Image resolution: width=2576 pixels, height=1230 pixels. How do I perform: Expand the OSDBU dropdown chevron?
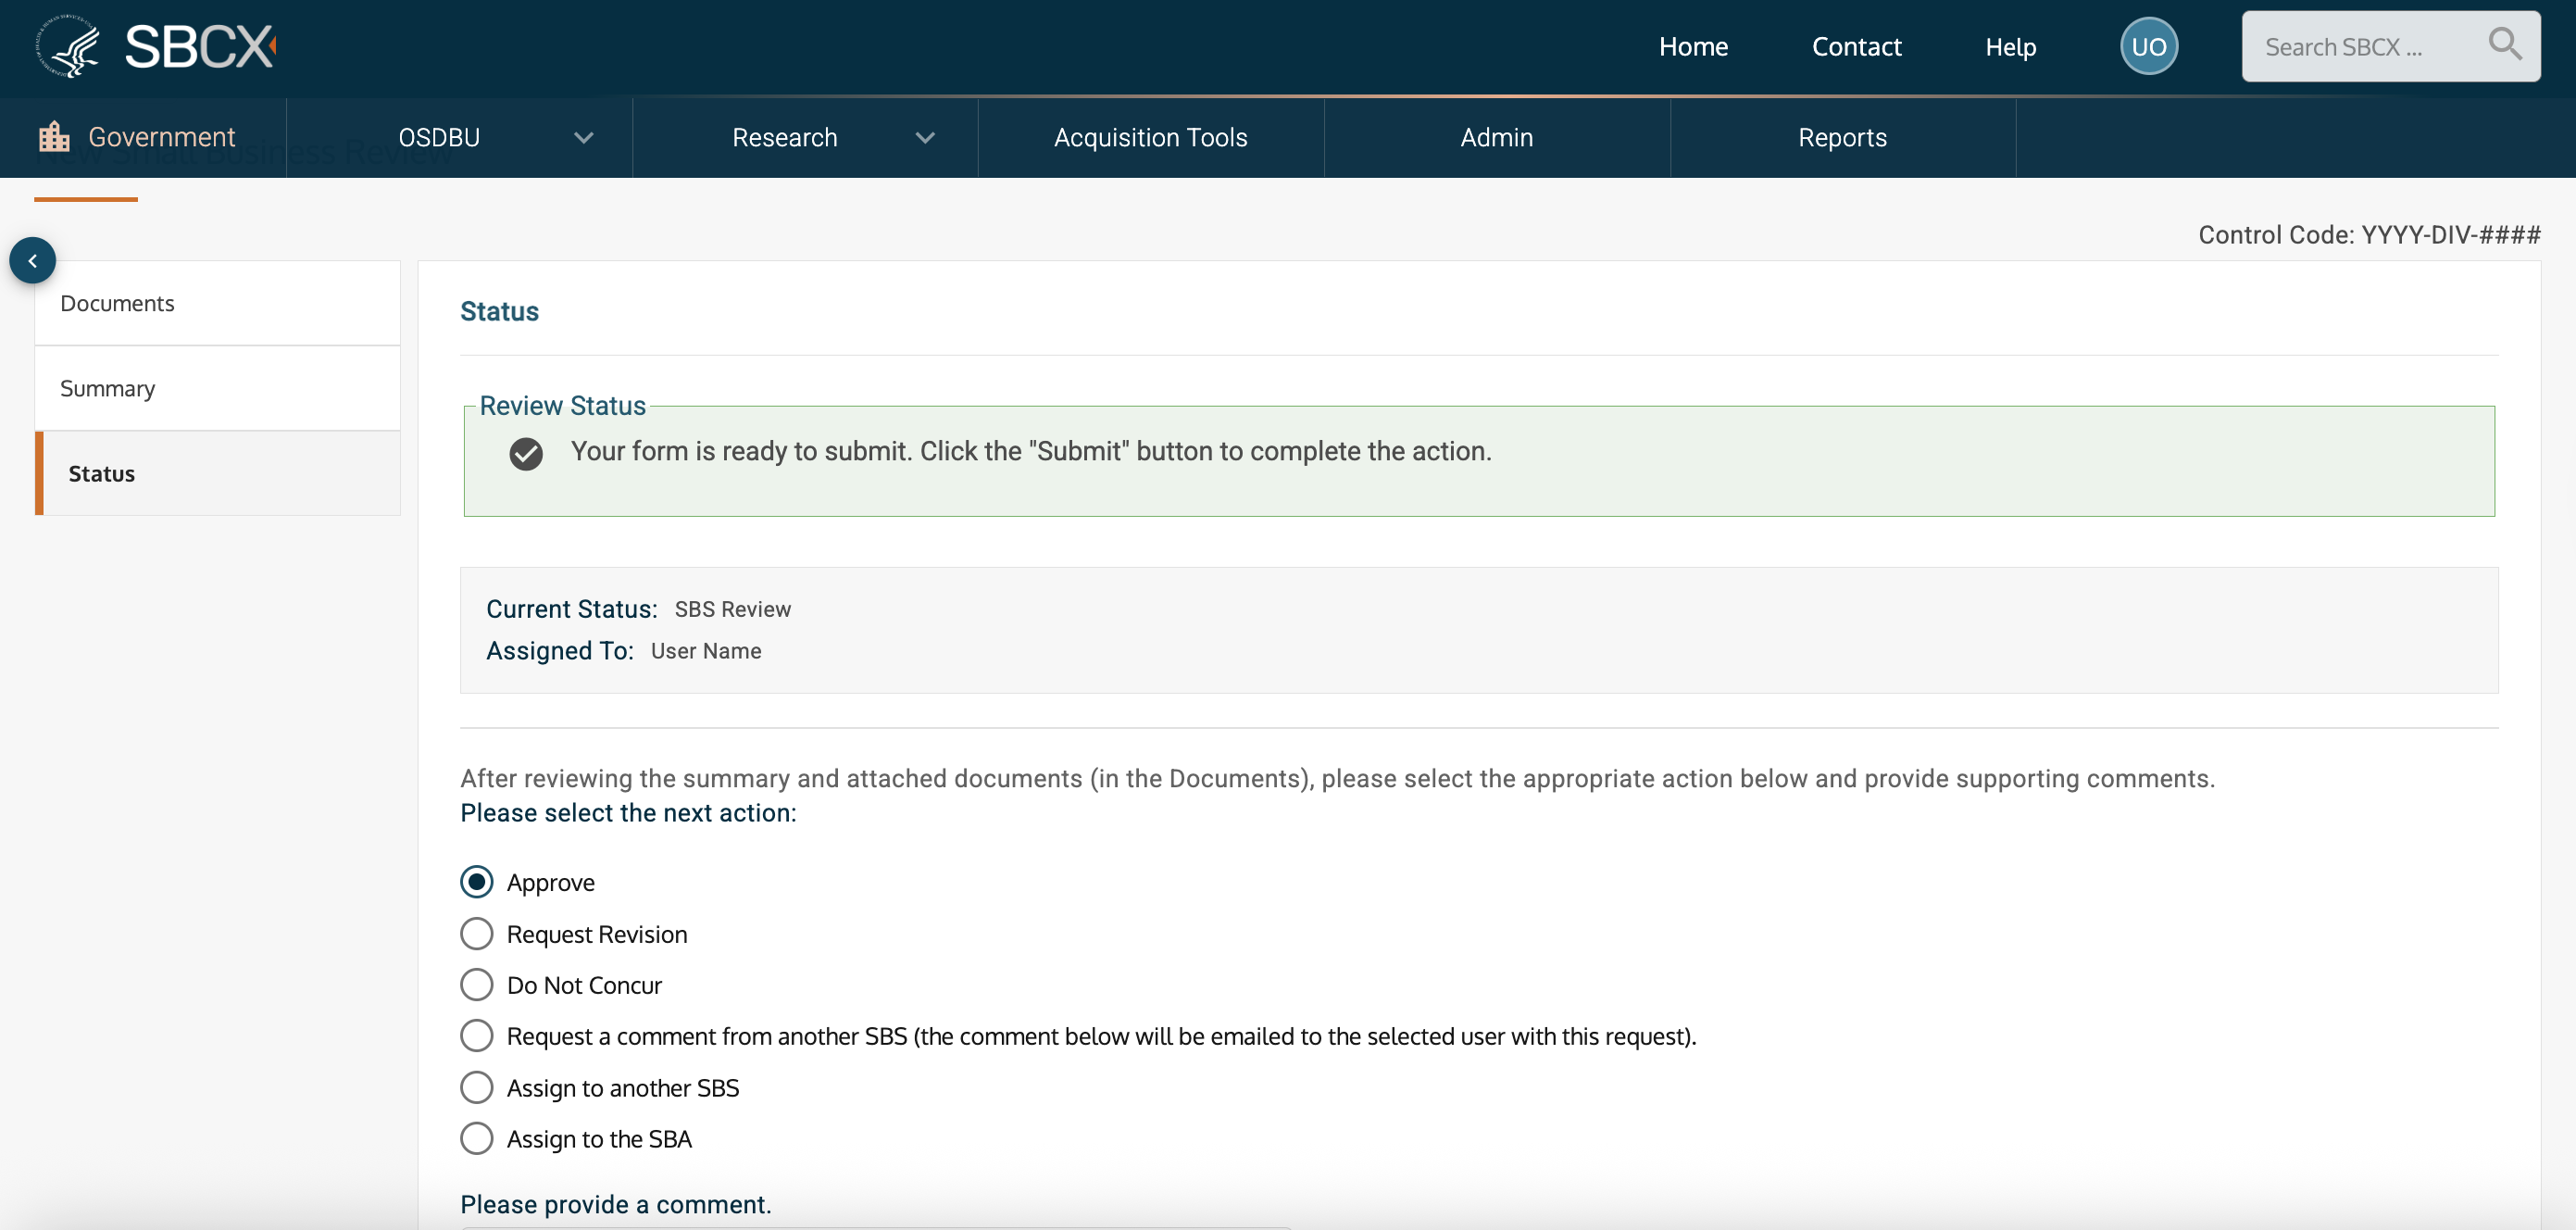point(584,138)
